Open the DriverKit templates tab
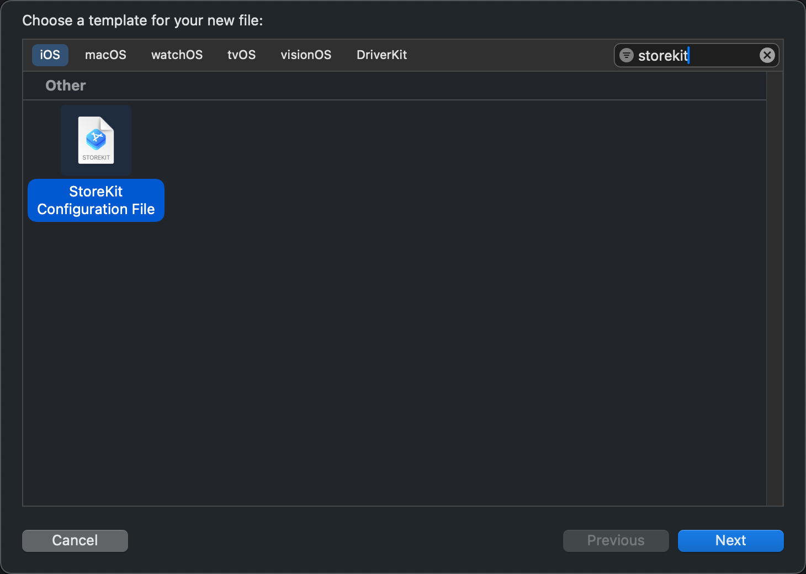Viewport: 806px width, 574px height. pos(381,55)
